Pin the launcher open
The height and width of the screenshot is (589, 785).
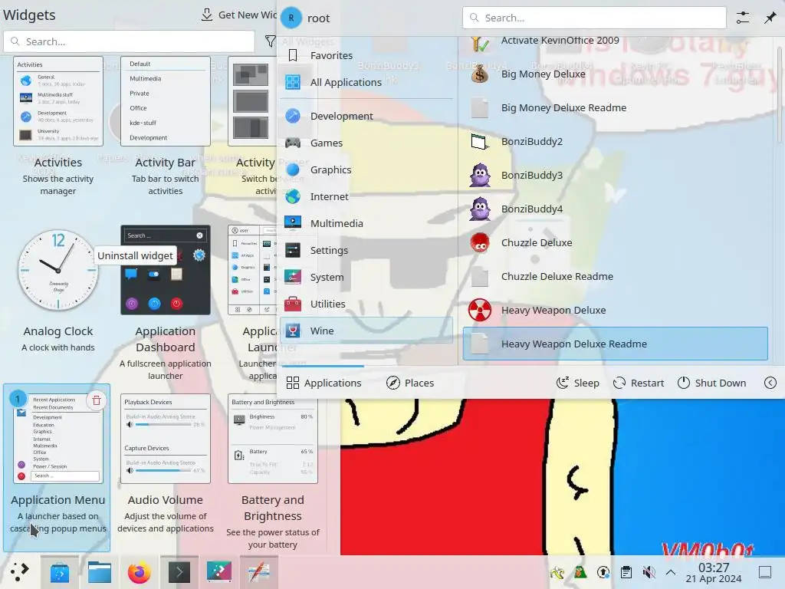pos(770,18)
